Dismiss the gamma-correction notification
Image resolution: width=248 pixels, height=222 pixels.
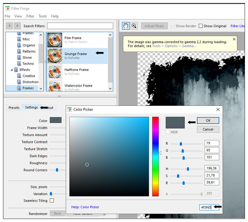click(x=234, y=39)
